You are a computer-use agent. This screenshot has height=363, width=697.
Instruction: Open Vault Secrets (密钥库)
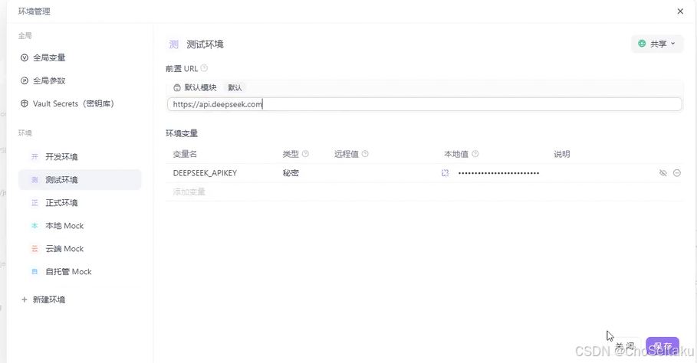[74, 104]
